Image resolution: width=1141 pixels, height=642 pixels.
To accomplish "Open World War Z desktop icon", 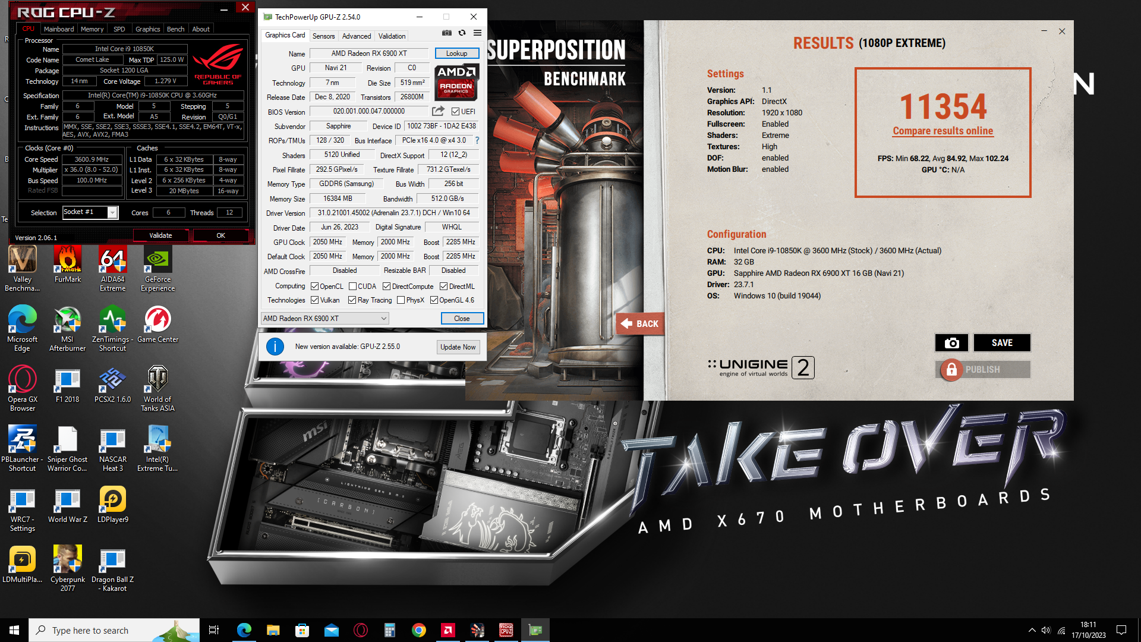I will point(68,505).
